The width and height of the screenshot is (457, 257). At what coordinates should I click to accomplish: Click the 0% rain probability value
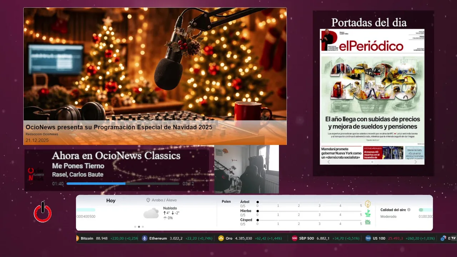tap(170, 218)
